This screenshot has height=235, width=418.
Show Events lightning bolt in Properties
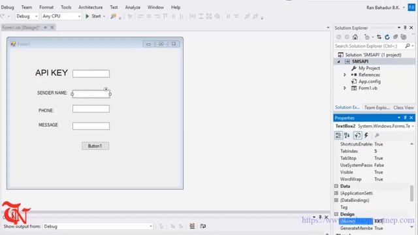[x=366, y=135]
